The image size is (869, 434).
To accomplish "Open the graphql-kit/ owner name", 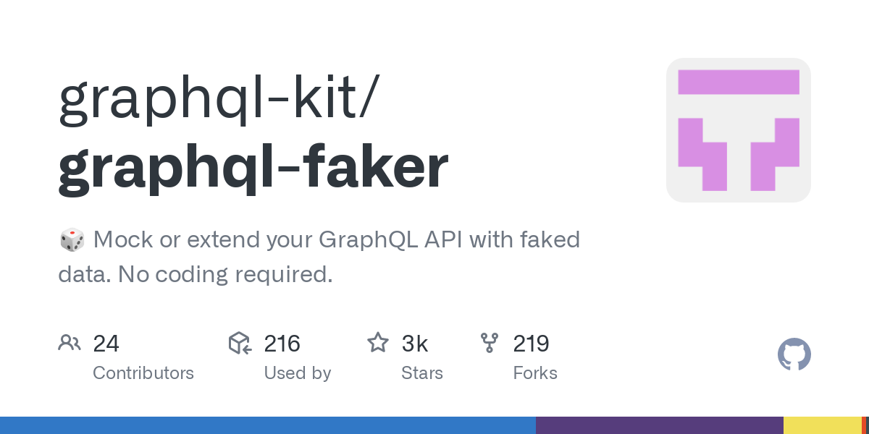I will point(217,100).
